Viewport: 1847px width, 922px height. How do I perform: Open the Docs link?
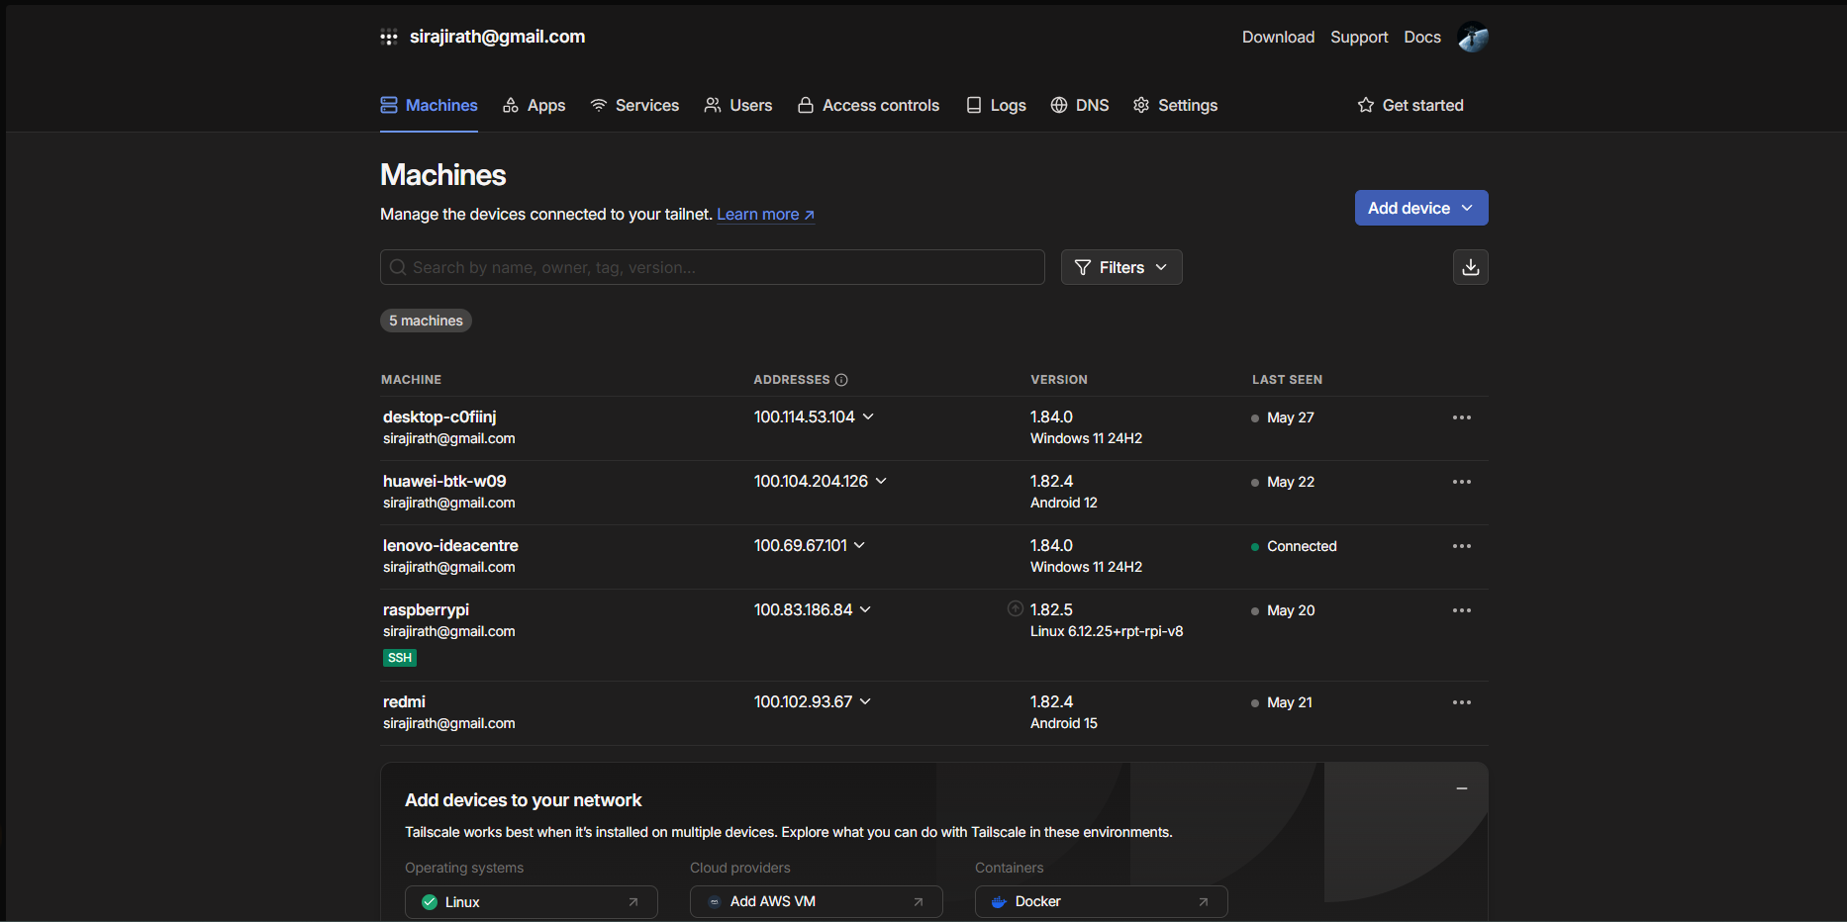click(1422, 38)
